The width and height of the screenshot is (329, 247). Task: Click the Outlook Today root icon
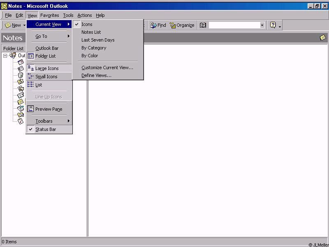click(x=13, y=55)
